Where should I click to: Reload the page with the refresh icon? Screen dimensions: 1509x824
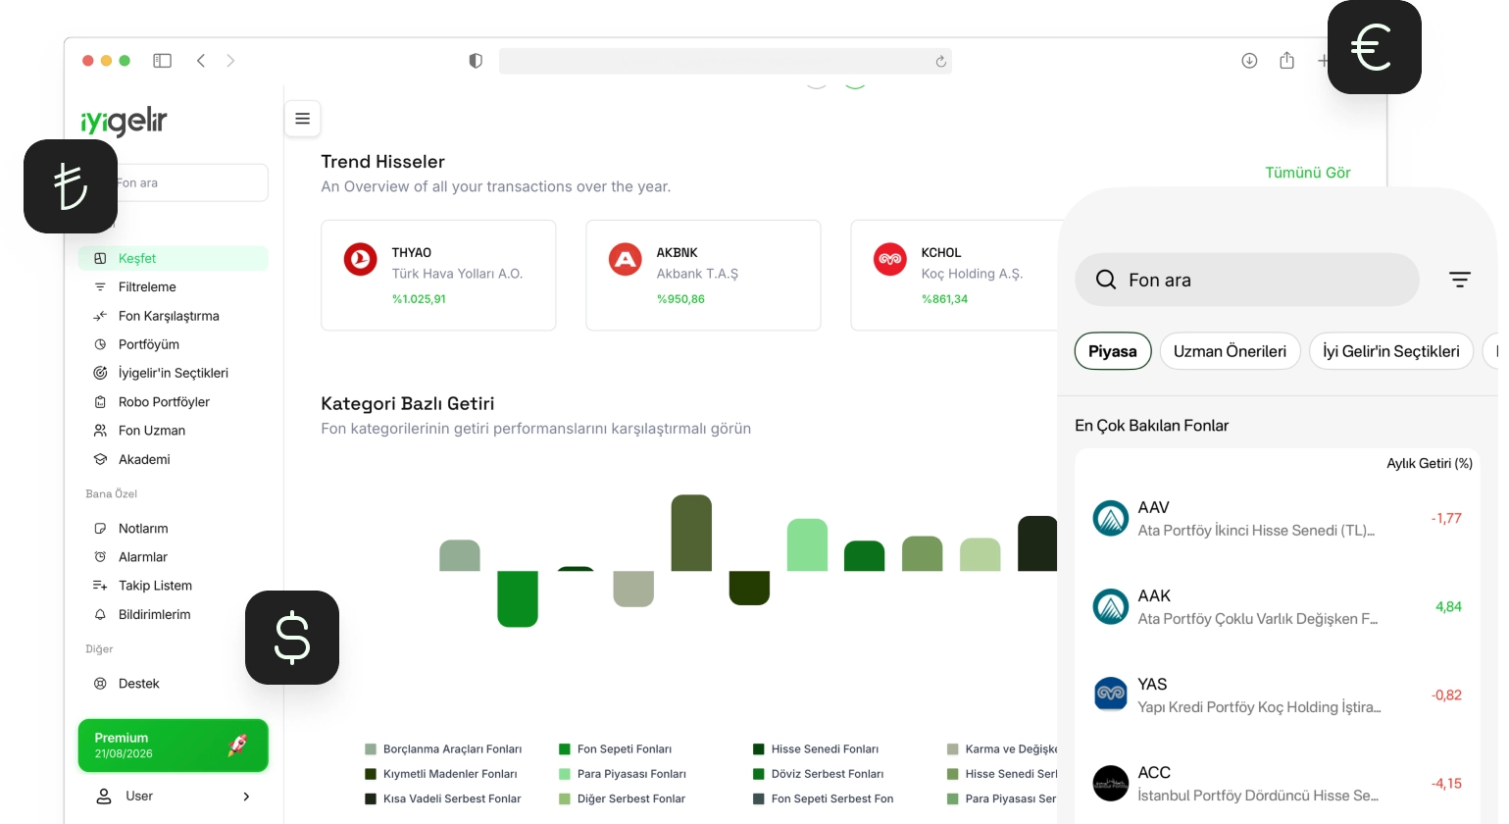point(940,62)
